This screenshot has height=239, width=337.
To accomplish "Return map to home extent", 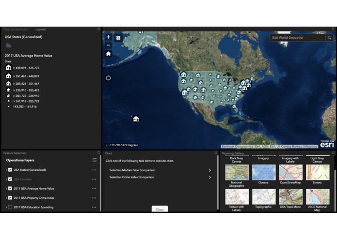I will [x=108, y=54].
